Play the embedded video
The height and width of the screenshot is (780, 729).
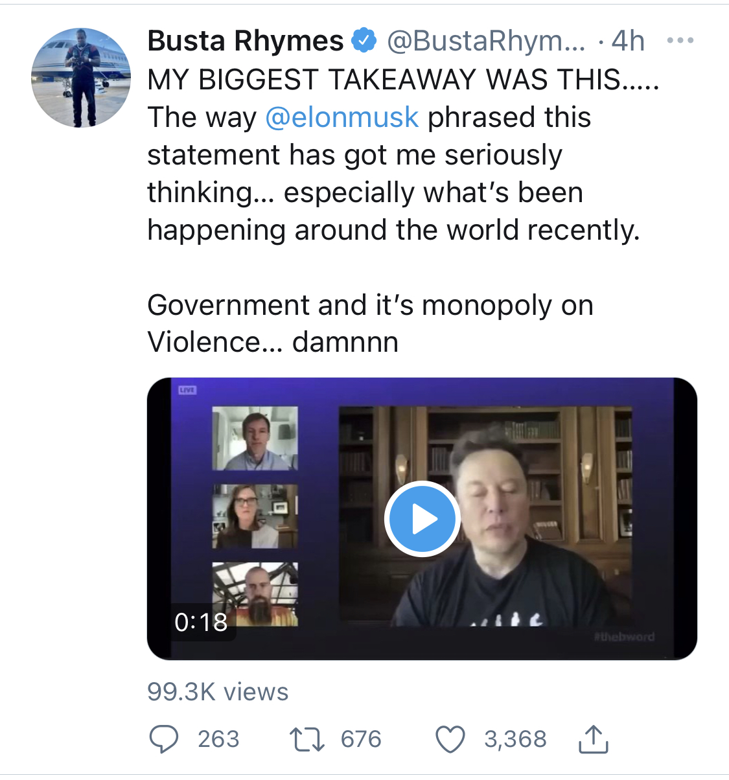point(422,519)
